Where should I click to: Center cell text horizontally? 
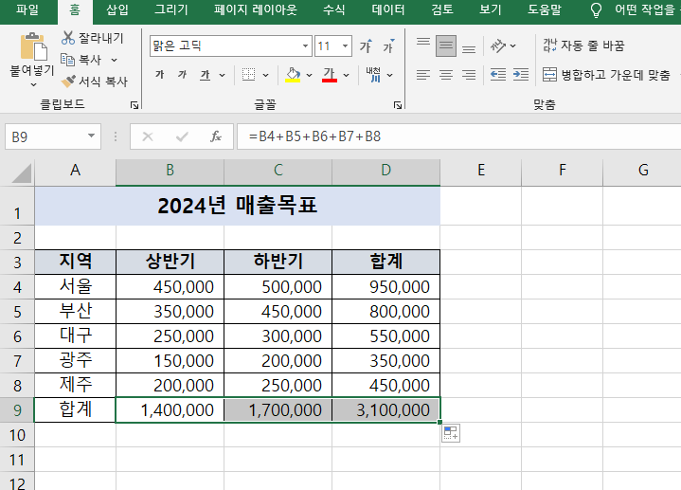click(x=446, y=75)
